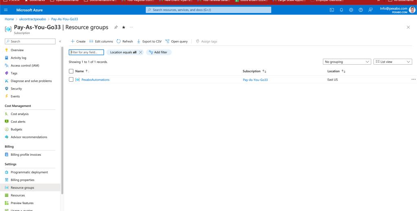Open the List view dropdown
This screenshot has height=211, width=417.
point(393,61)
